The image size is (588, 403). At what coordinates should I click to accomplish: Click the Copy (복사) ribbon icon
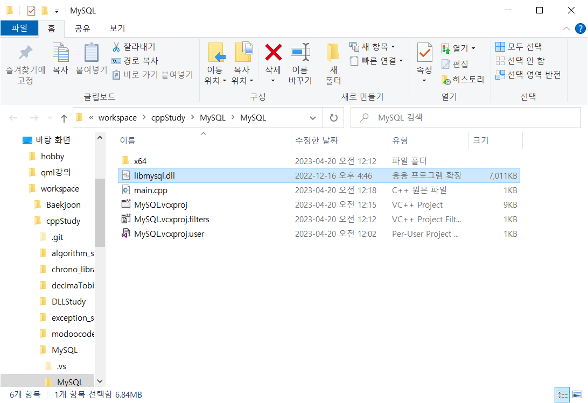coord(60,53)
